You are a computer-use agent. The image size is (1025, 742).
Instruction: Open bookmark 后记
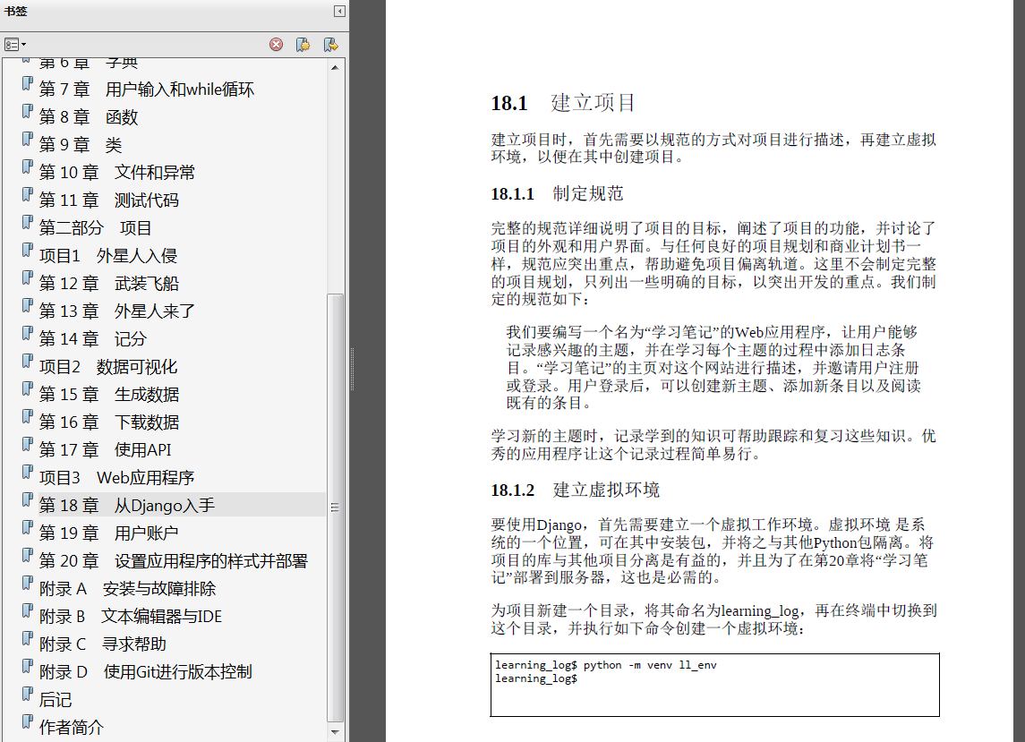tap(55, 700)
